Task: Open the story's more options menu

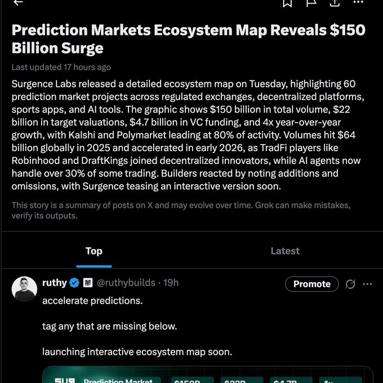Action: (358, 3)
